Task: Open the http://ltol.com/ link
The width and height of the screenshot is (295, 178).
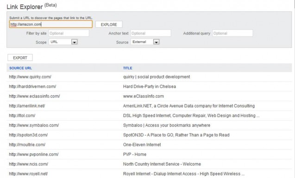Action: 22,116
